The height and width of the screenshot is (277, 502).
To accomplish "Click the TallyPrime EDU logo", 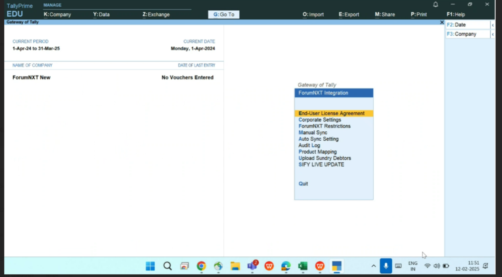I will coord(19,10).
